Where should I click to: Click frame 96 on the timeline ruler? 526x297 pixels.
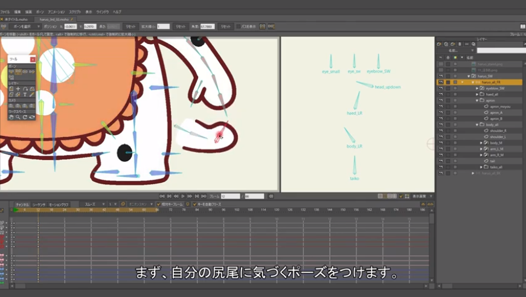(224, 210)
